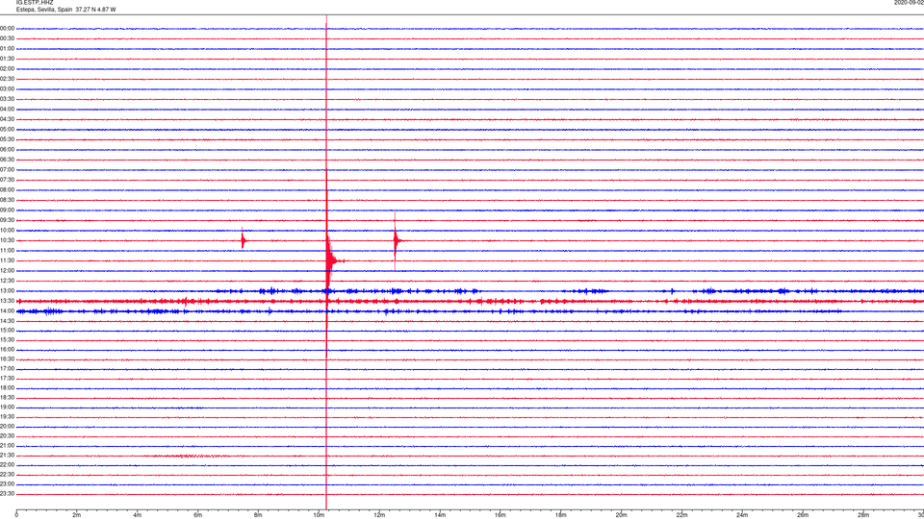Select the 21:30 time label

point(7,456)
